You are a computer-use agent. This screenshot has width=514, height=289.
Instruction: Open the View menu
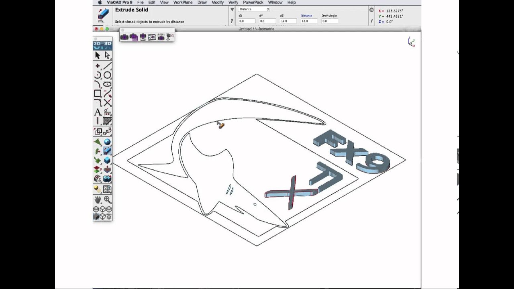point(164,2)
